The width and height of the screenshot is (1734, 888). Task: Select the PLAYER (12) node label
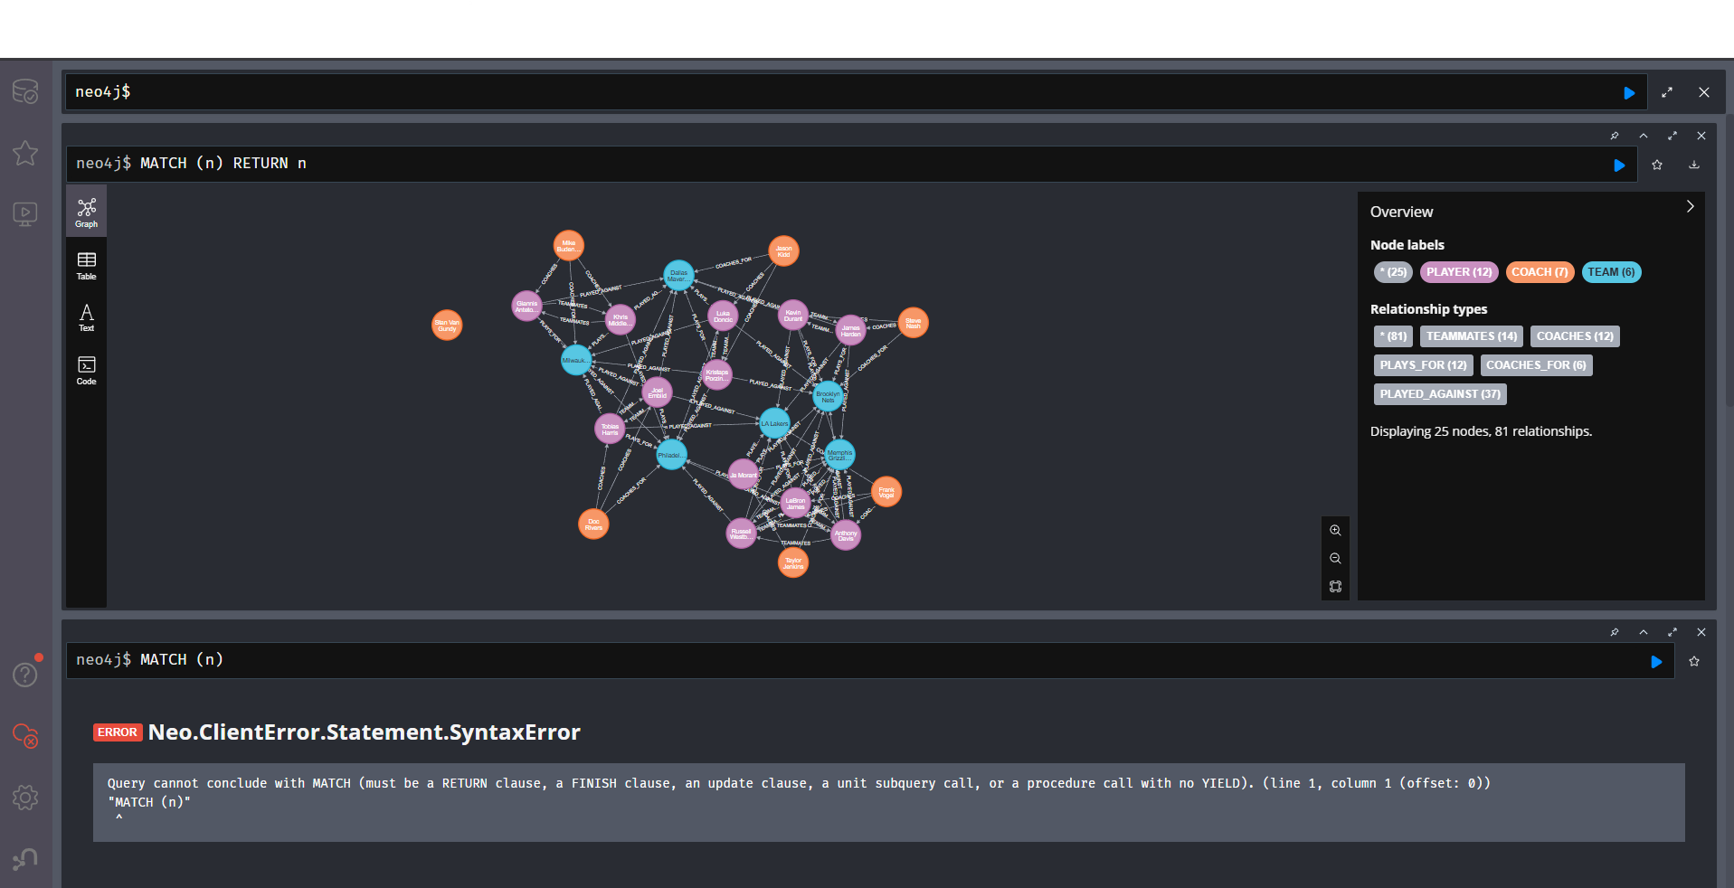point(1458,272)
